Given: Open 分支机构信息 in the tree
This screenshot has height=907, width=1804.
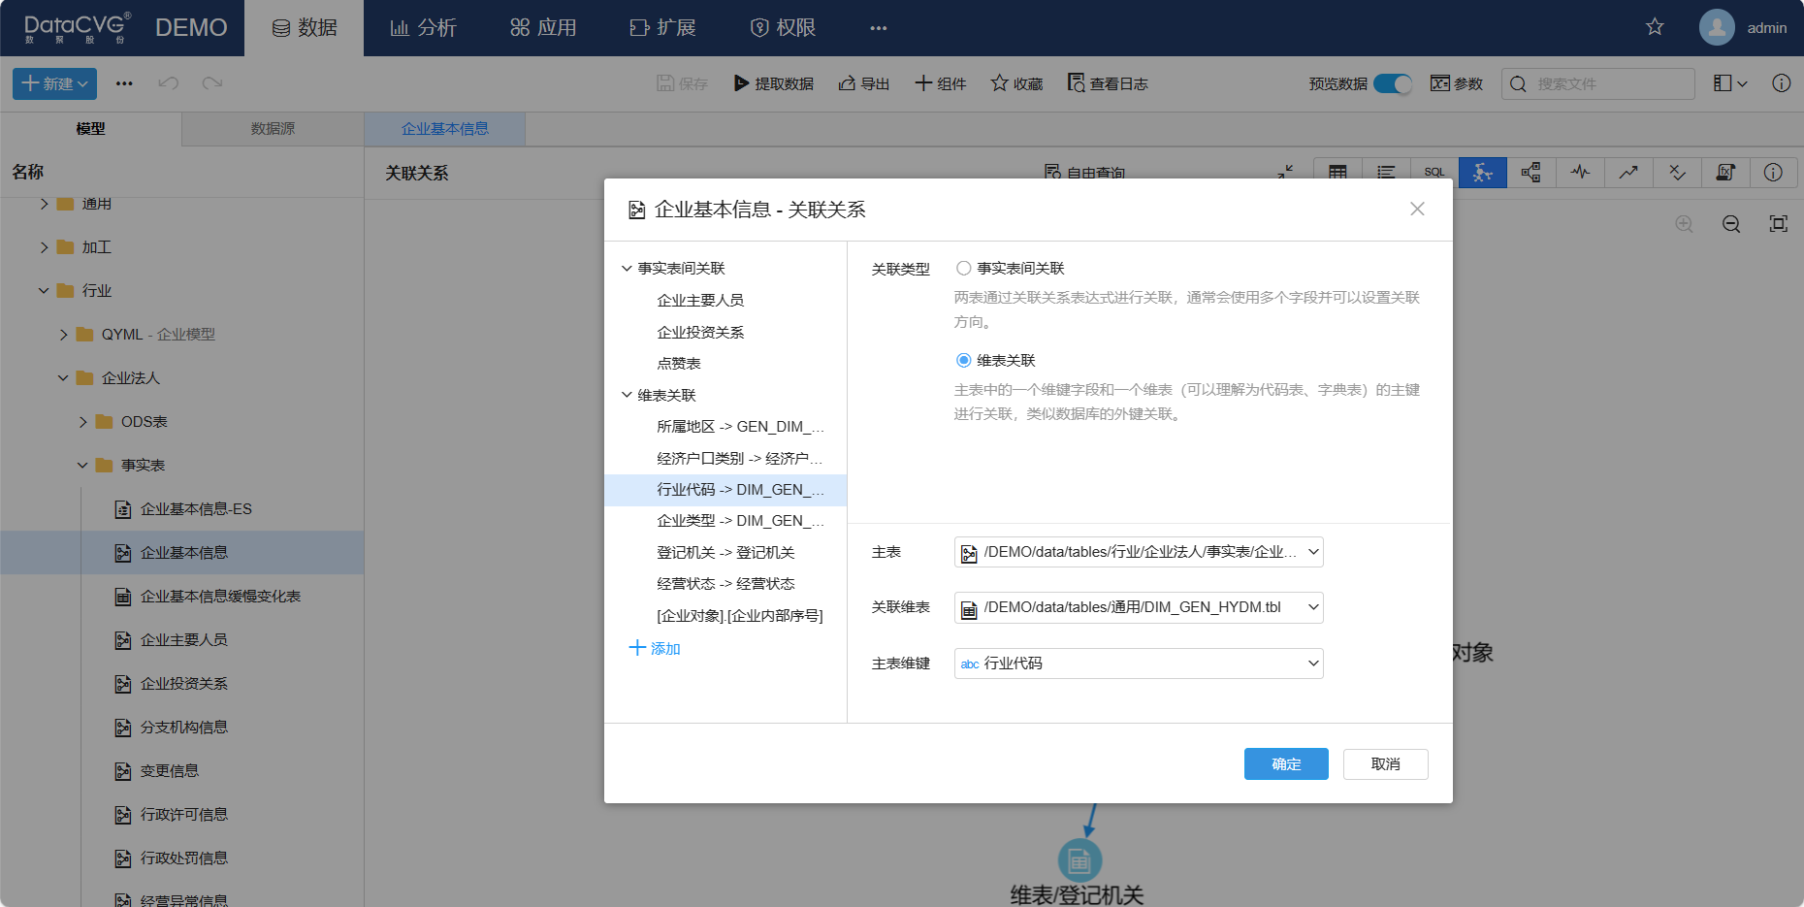Looking at the screenshot, I should click(184, 728).
